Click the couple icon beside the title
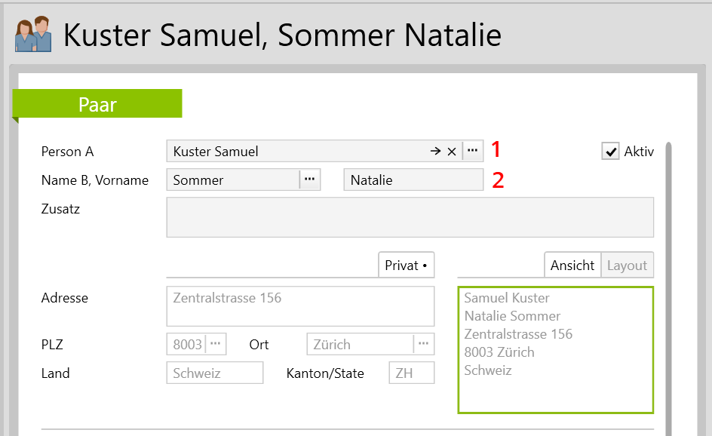 coord(33,35)
